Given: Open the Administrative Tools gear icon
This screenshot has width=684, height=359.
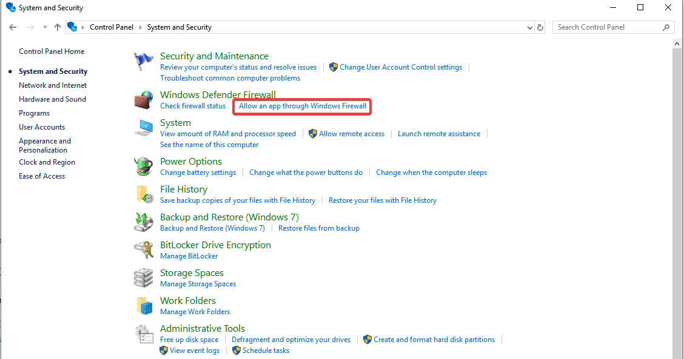Looking at the screenshot, I should click(x=144, y=334).
